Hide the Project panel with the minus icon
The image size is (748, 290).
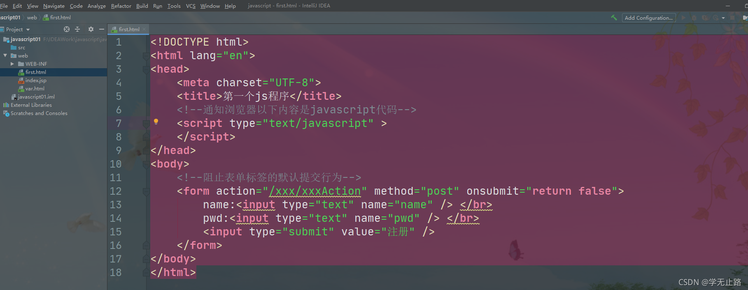(102, 29)
